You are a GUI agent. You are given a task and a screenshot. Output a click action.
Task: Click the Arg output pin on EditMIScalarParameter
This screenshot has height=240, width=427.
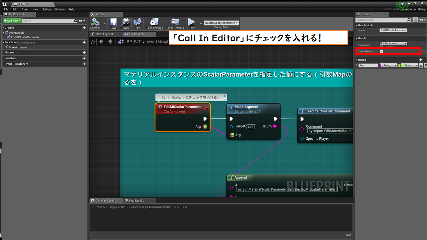point(205,127)
